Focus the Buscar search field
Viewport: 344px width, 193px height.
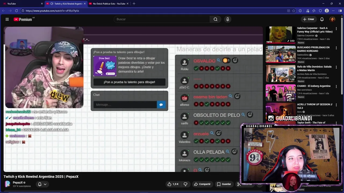[x=162, y=19]
